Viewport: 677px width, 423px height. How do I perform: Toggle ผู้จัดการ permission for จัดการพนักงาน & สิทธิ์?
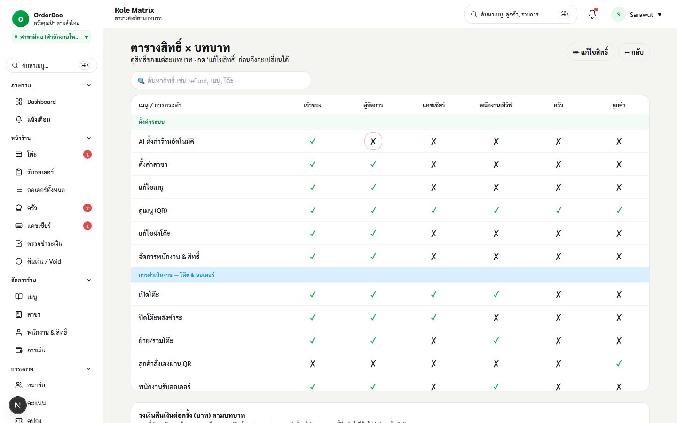(x=373, y=257)
